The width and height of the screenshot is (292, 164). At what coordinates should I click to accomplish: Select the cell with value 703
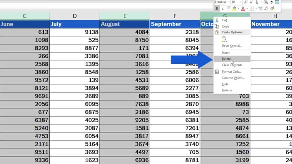(x=225, y=96)
